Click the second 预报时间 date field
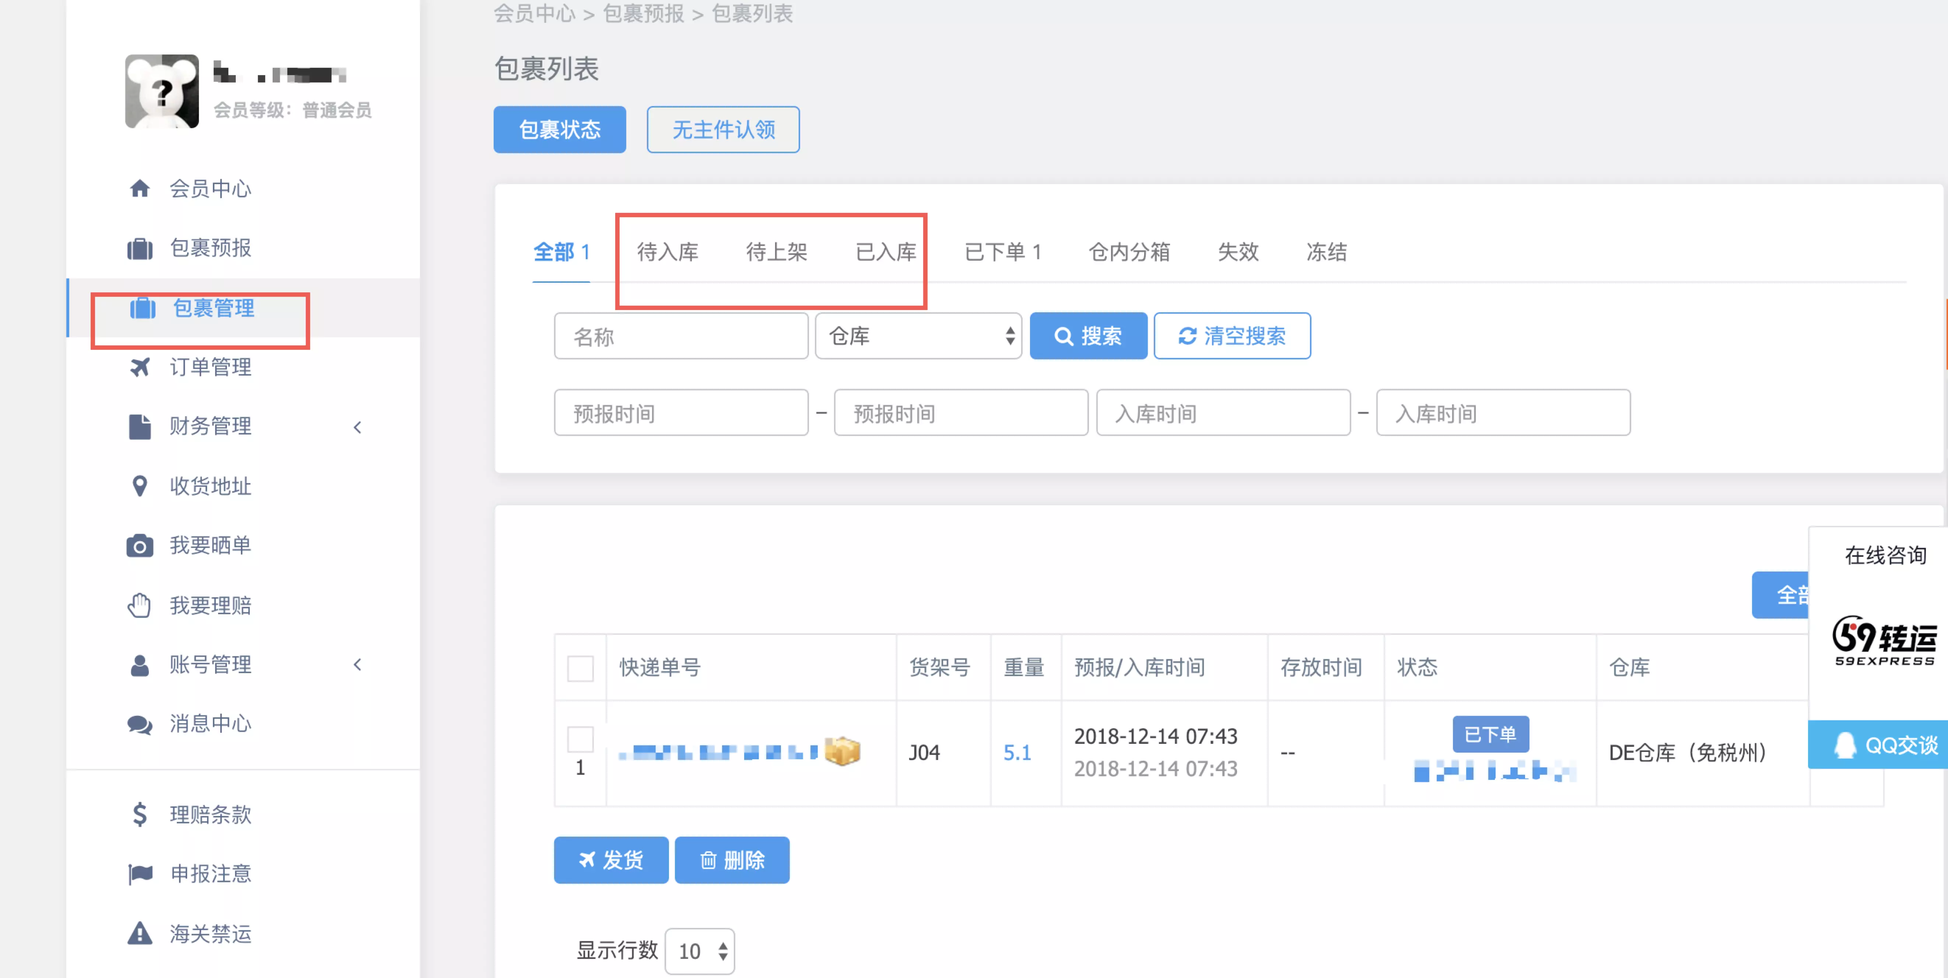 (961, 414)
